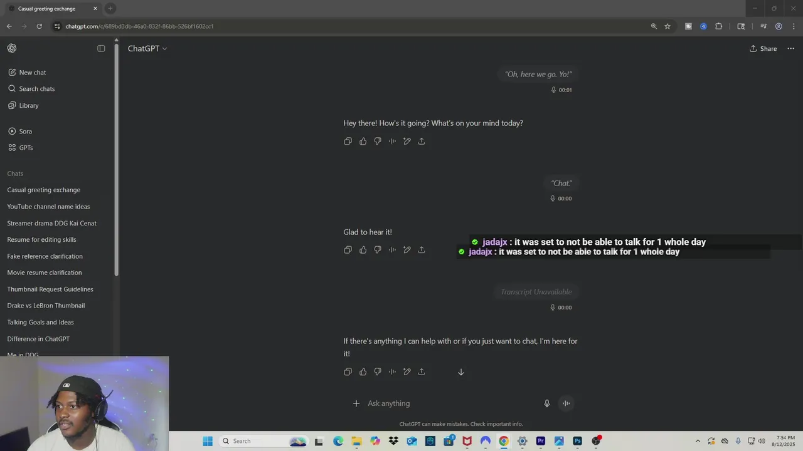The height and width of the screenshot is (451, 803).
Task: Copy the "If there's anything" response
Action: pyautogui.click(x=348, y=372)
